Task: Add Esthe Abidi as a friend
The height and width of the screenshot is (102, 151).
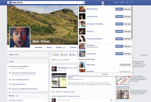Action: point(125,65)
